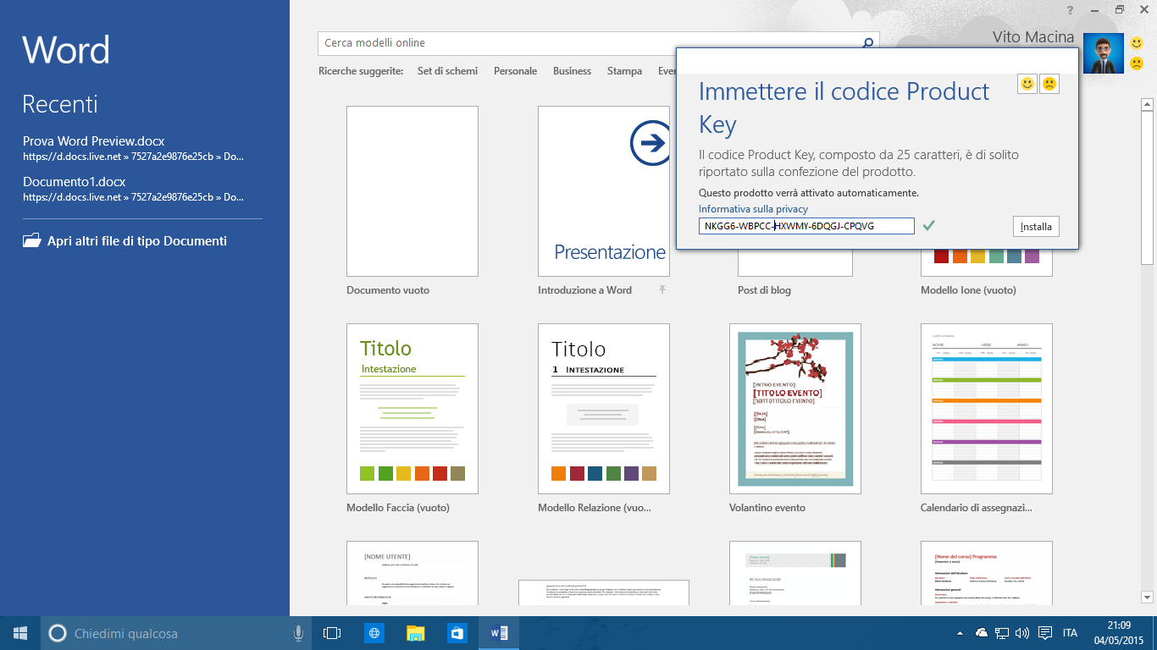Click the folder icon for opening other documents
The height and width of the screenshot is (650, 1157).
point(32,240)
